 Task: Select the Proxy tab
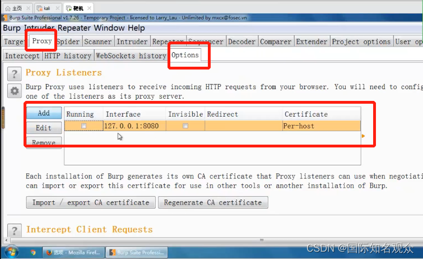42,41
